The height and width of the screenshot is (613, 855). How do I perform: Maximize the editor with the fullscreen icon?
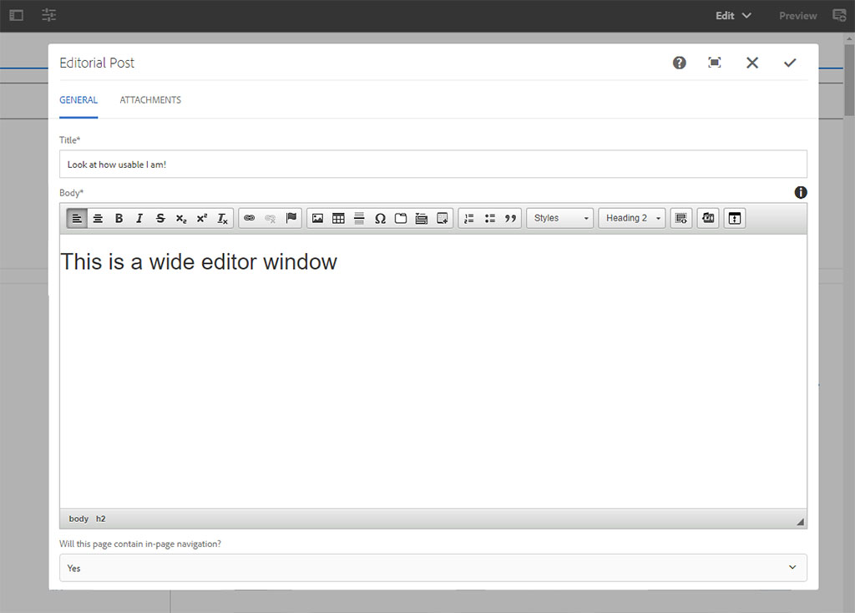(715, 63)
